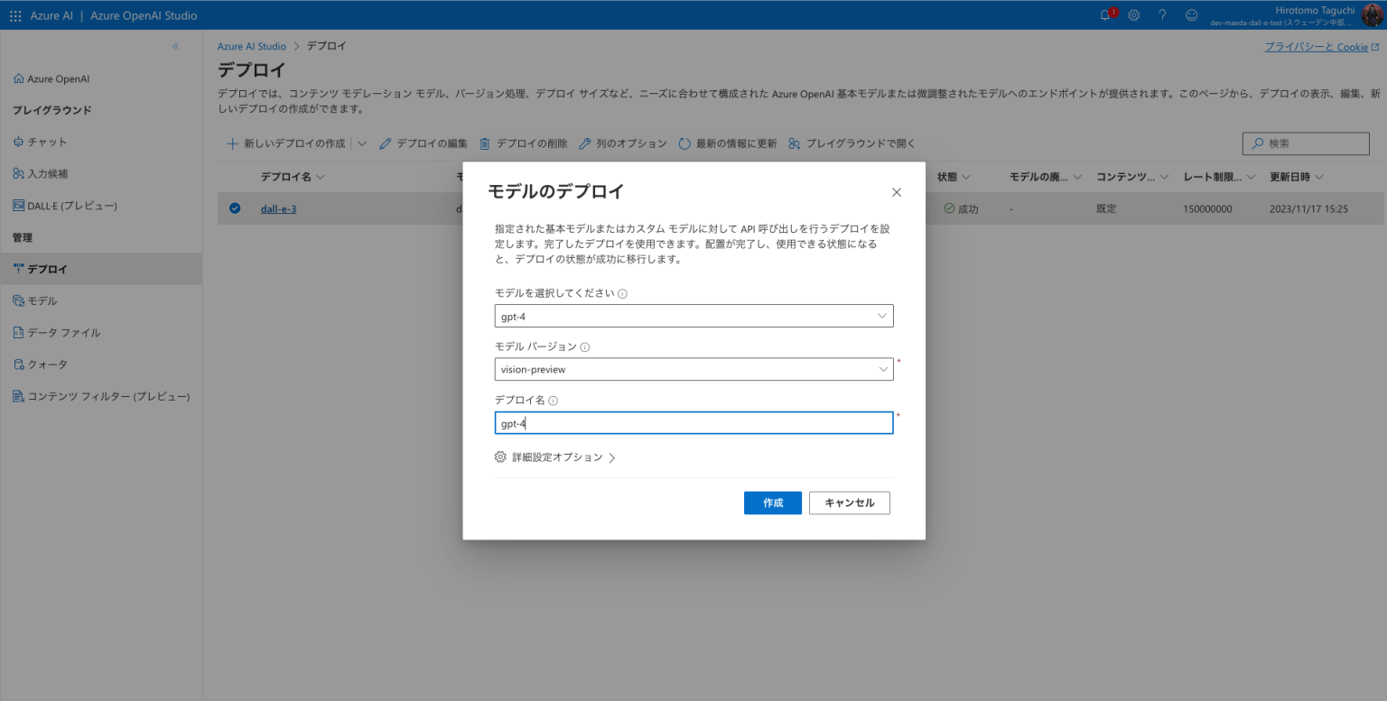Click inside the デプロイ名 text field
Image resolution: width=1387 pixels, height=701 pixels.
[693, 422]
